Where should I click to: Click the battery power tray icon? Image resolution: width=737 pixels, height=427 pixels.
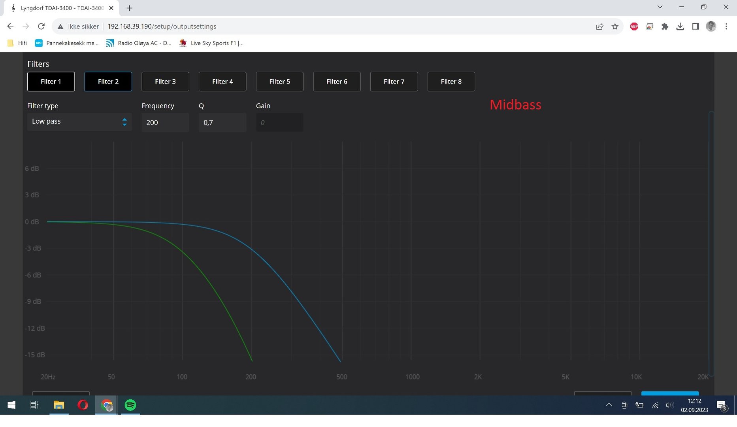[x=639, y=405]
